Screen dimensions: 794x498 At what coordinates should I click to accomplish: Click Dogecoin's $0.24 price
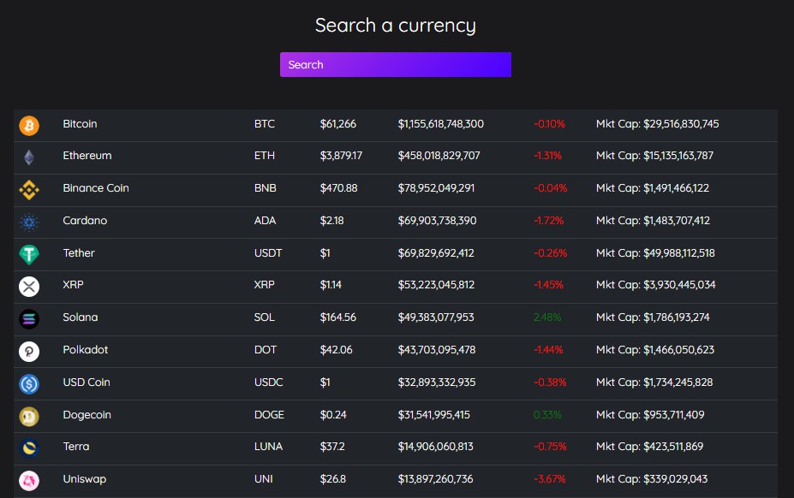[x=333, y=415]
